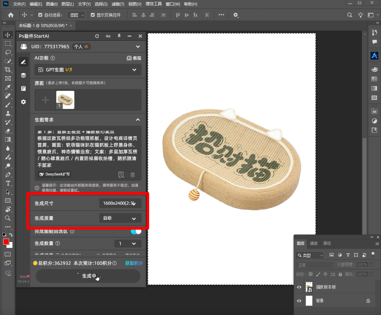
Task: Select the Rectangular Marquee tool
Action: 8,44
